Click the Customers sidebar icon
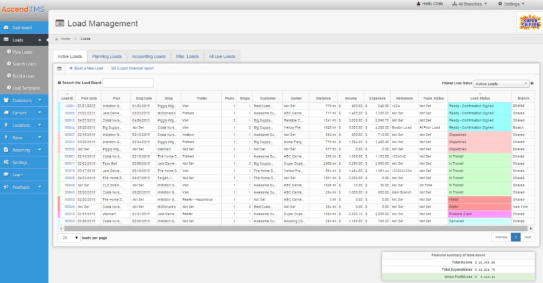The width and height of the screenshot is (543, 283). tap(6, 100)
